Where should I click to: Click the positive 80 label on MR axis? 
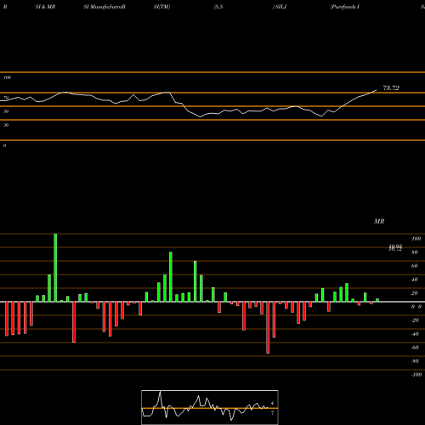click(415, 252)
